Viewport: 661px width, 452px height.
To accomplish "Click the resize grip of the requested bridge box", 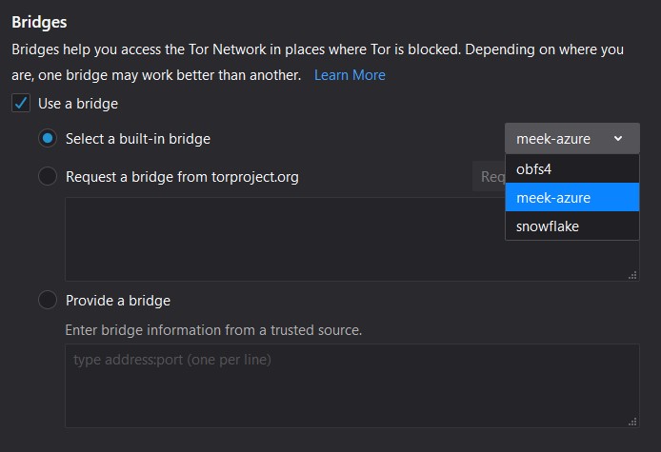I will pos(632,275).
